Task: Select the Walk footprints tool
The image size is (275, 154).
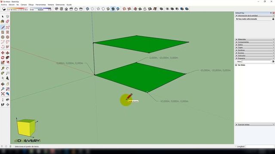Action: coord(3,104)
